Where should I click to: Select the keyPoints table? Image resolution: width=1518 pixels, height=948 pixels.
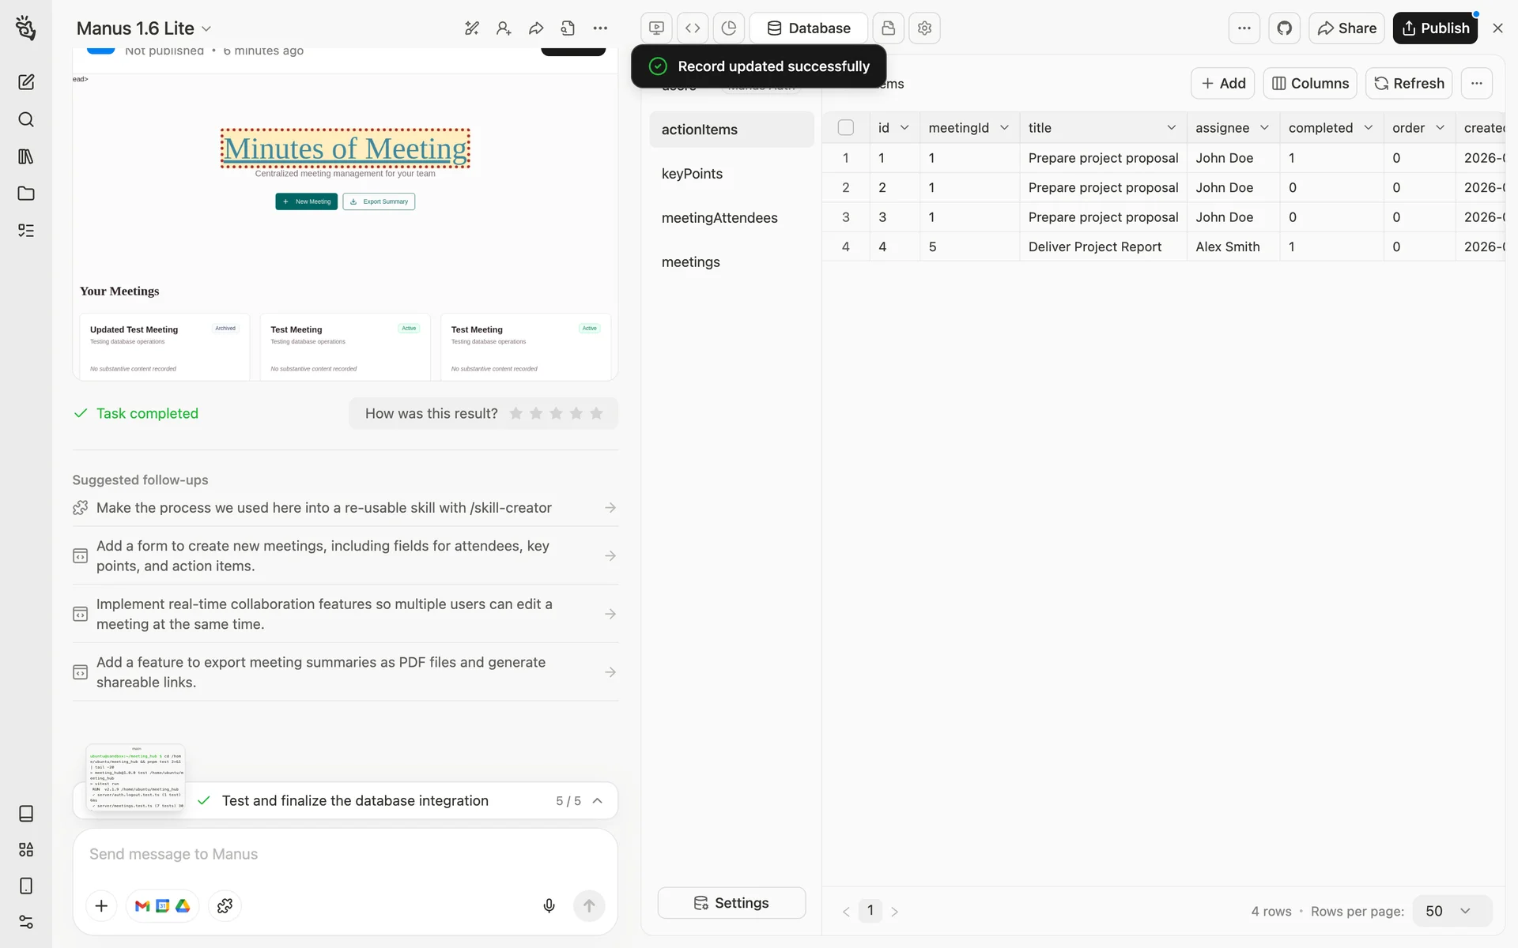(x=692, y=174)
